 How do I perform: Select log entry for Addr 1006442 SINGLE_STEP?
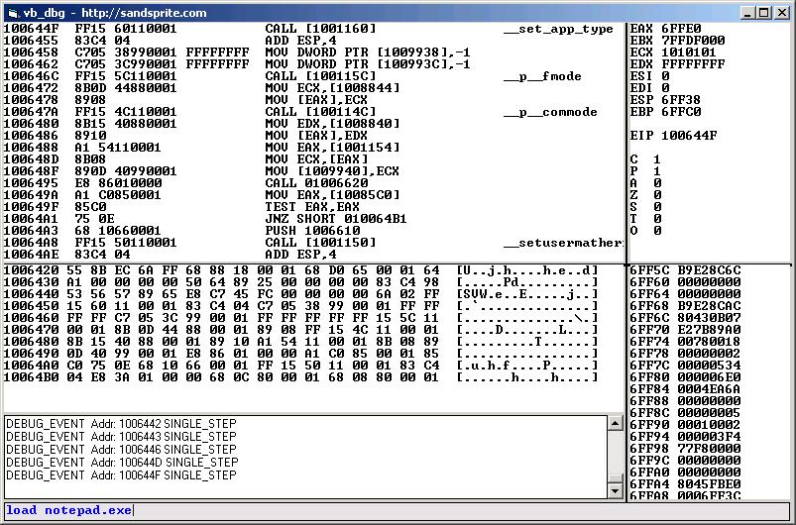click(121, 423)
